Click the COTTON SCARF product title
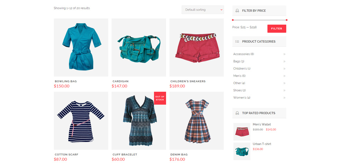The width and height of the screenshot is (339, 163). [66, 155]
